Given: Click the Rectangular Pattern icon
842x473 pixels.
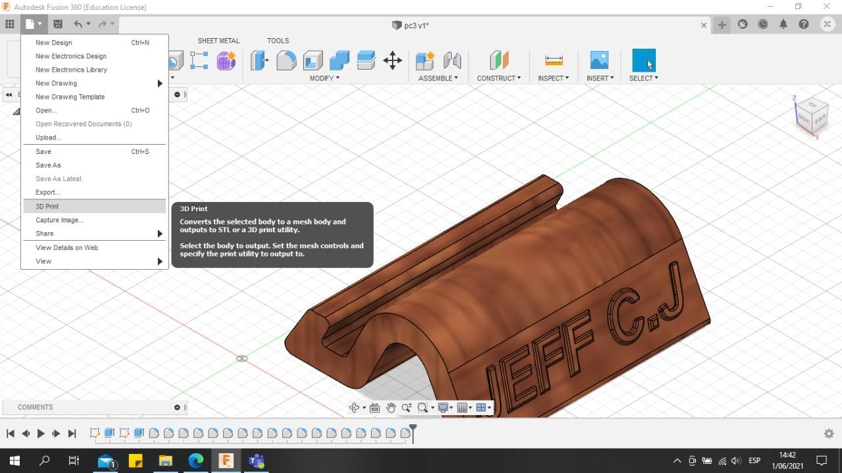Looking at the screenshot, I should click(199, 61).
